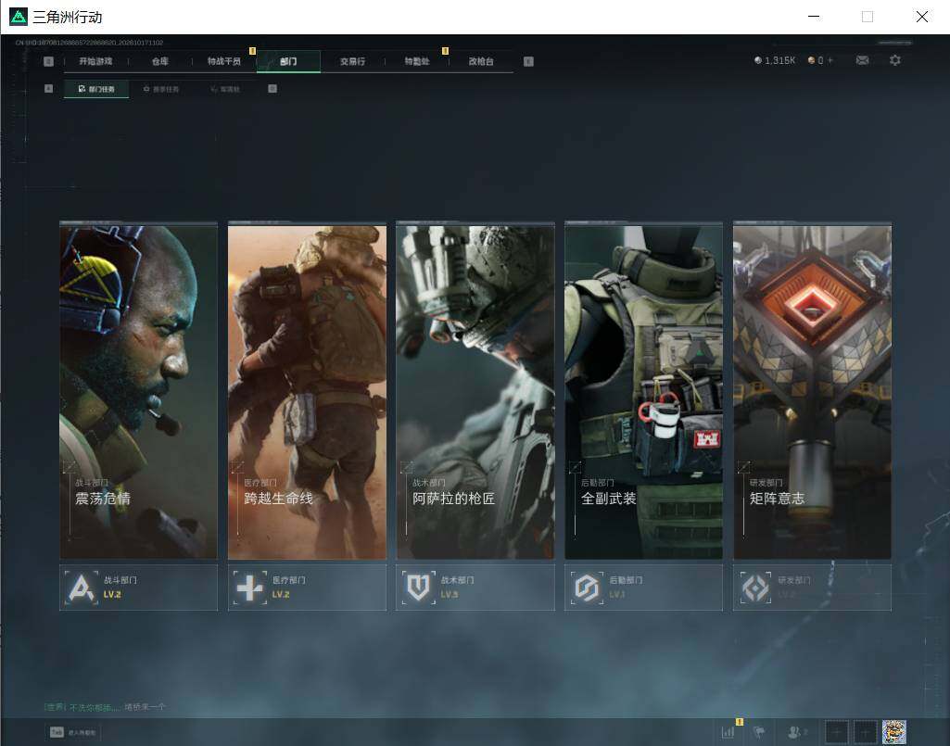
Task: Click the previous tab key icon left of 开始游戏
Action: pos(49,61)
